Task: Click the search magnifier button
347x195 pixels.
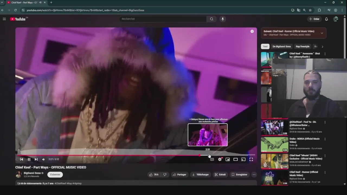Action: point(211,19)
